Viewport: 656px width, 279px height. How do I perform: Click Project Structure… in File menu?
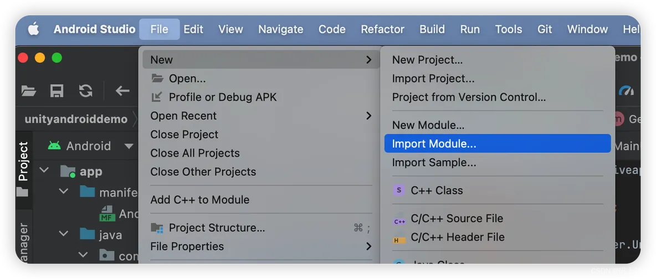coord(260,228)
